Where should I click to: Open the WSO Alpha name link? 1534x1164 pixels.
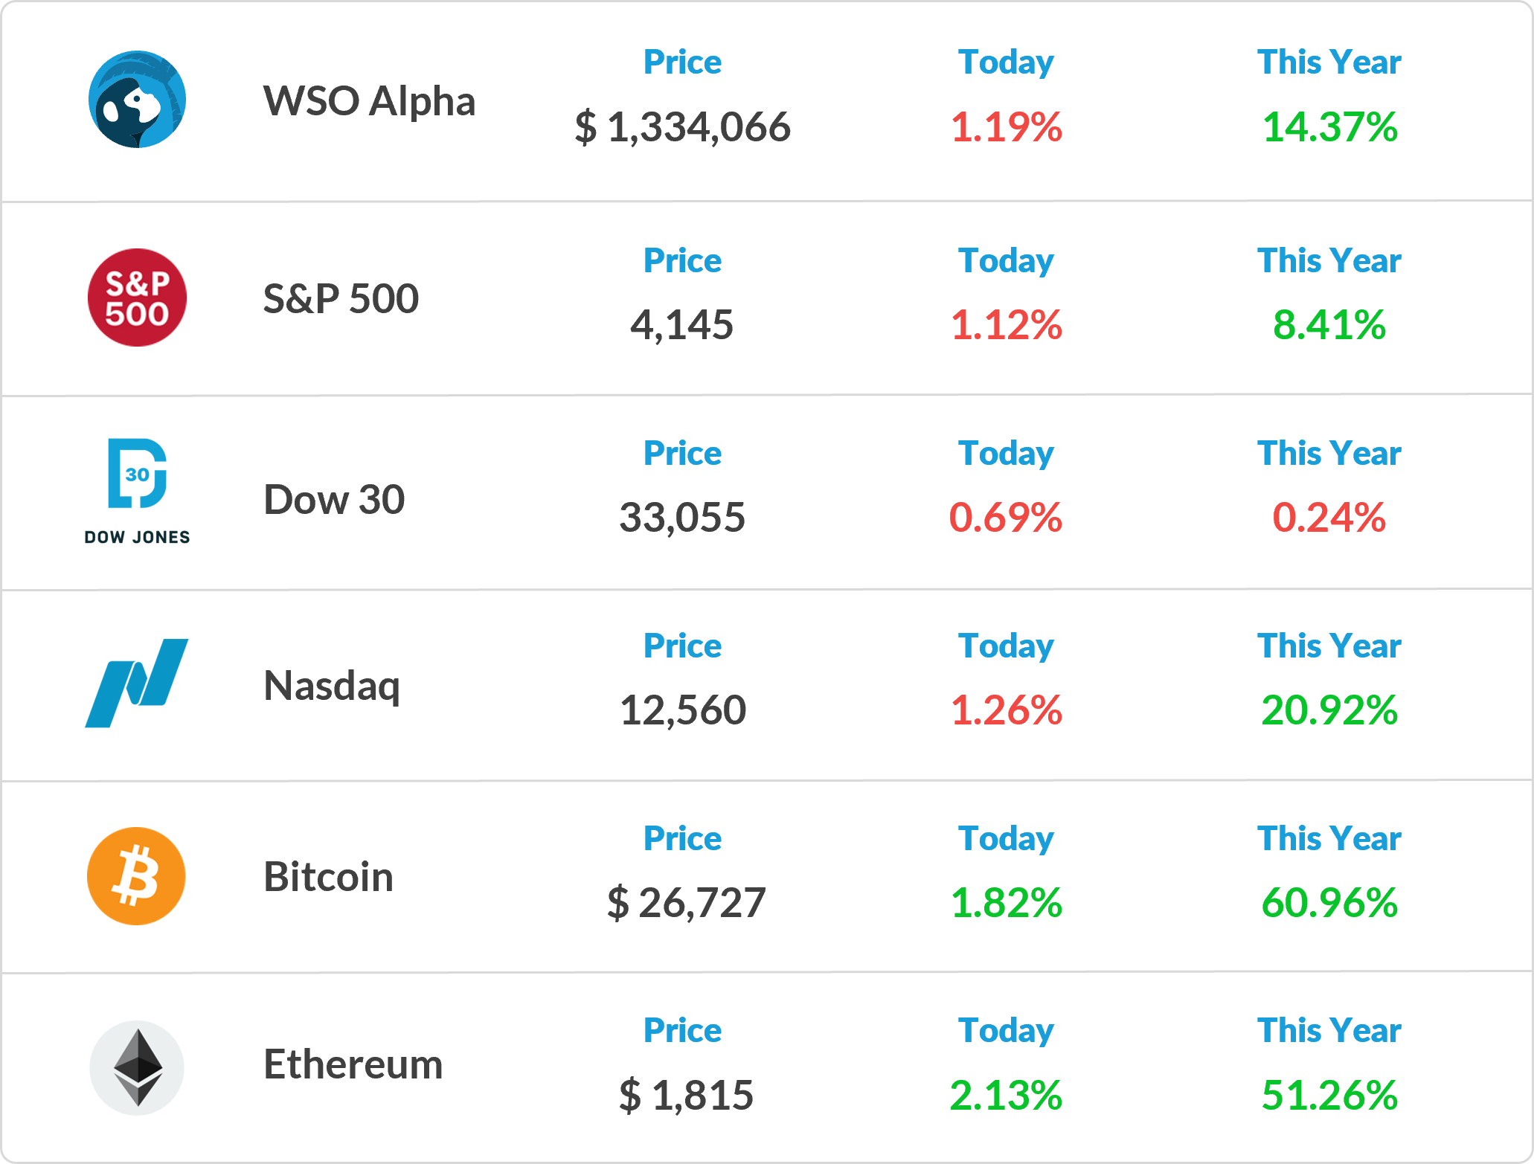coord(369,101)
